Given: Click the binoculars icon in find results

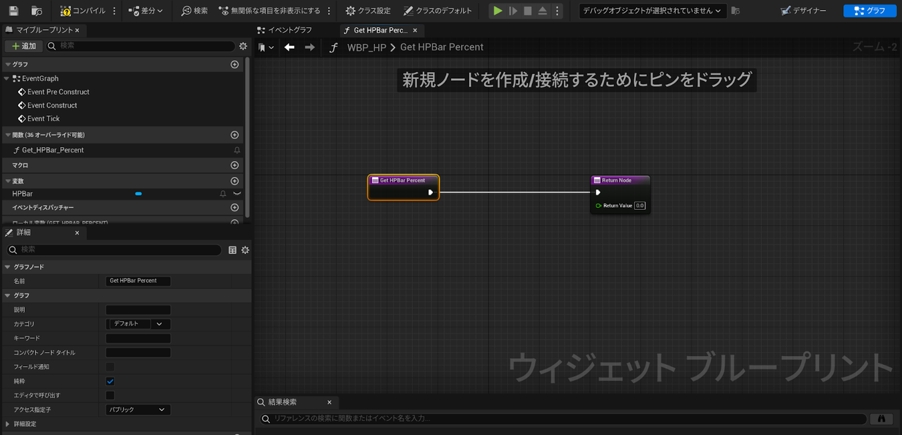Looking at the screenshot, I should [x=881, y=419].
